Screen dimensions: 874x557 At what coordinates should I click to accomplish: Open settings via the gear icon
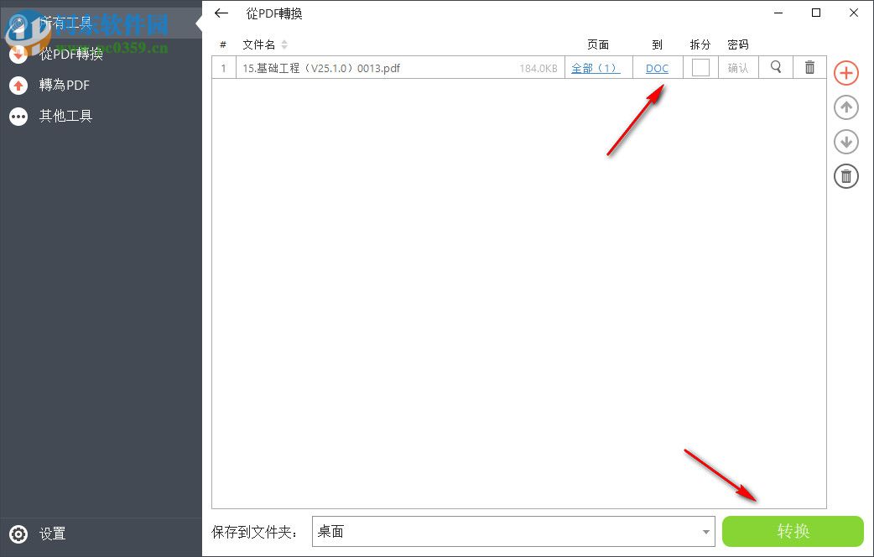(18, 534)
